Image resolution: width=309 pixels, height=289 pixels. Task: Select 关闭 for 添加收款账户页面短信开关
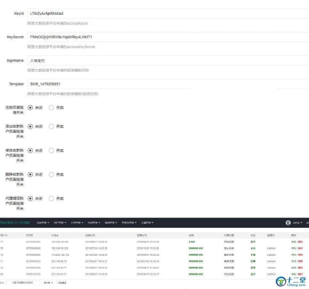click(x=30, y=127)
